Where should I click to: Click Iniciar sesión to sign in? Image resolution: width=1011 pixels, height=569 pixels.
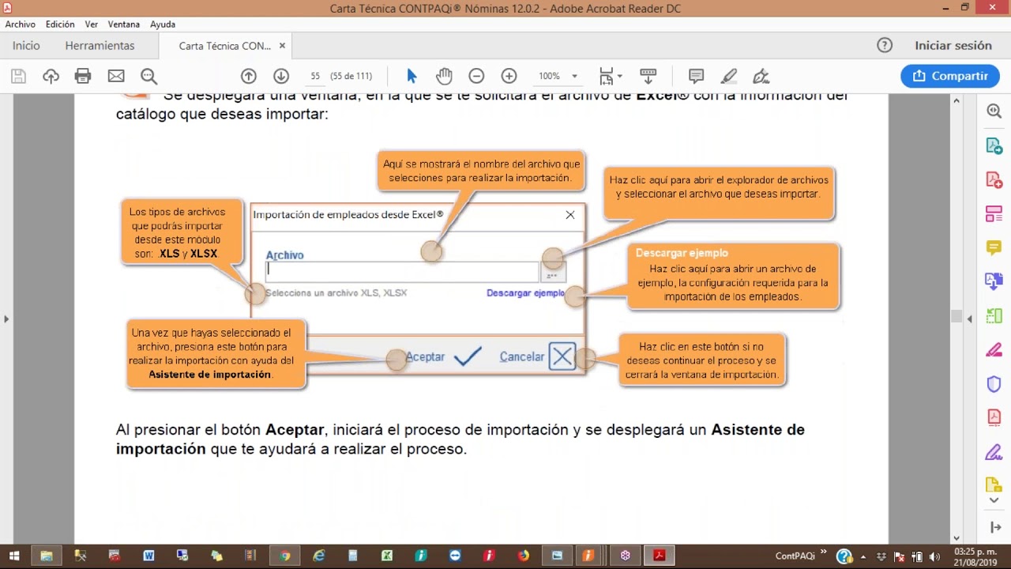(953, 45)
